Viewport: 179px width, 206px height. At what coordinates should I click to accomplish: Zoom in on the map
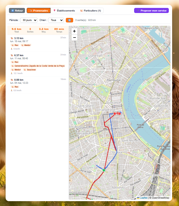[x=74, y=31]
